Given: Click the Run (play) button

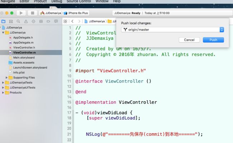Looking at the screenshot, I should pos(21,13).
